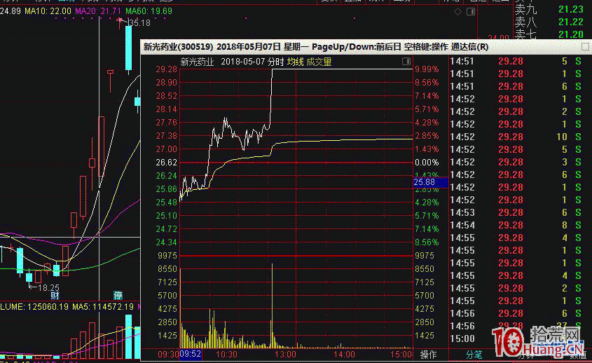Click the diamond icon above the K-line chart

point(458,12)
